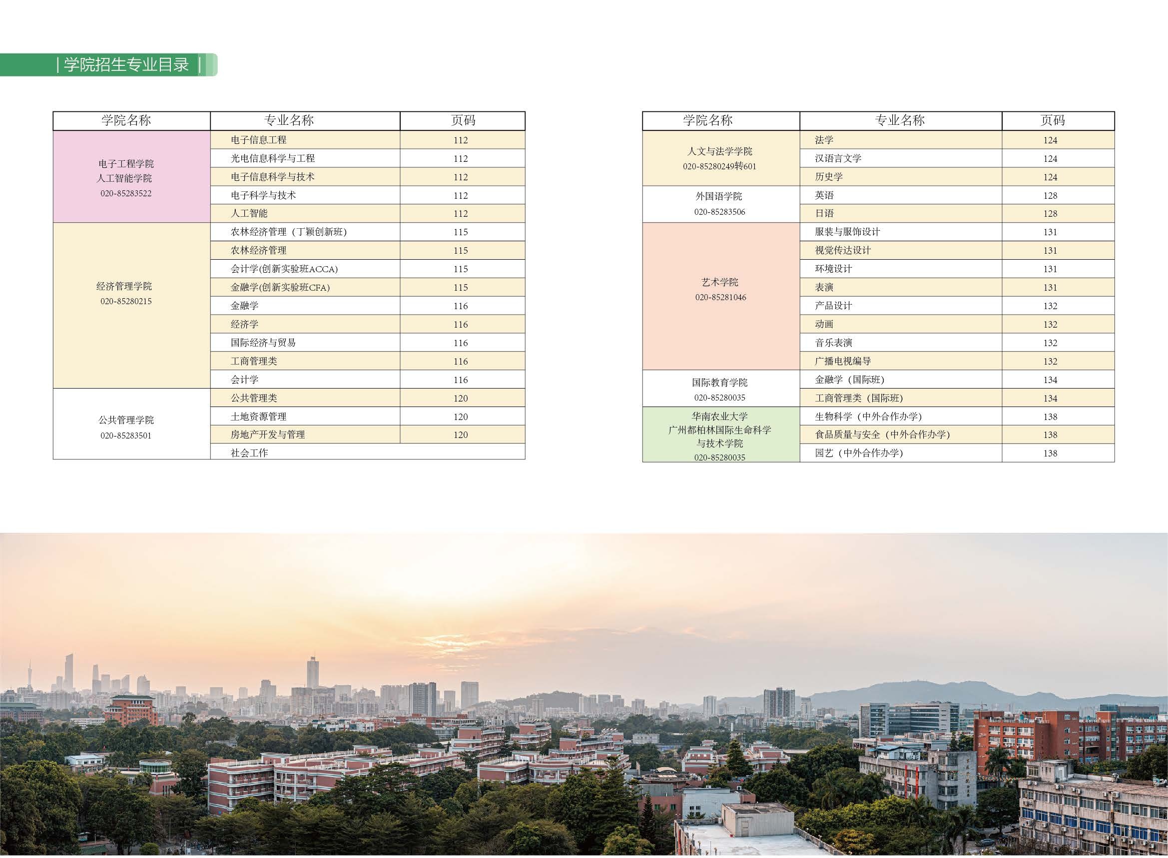The width and height of the screenshot is (1168, 858).
Task: Select the 视觉传达设计 major entry
Action: 842,250
